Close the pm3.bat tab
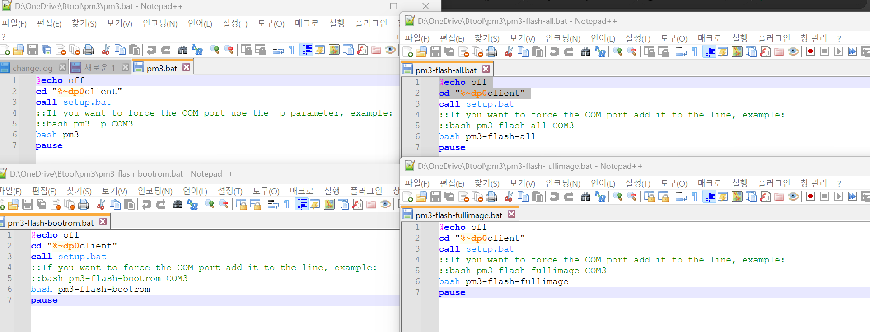 click(187, 67)
